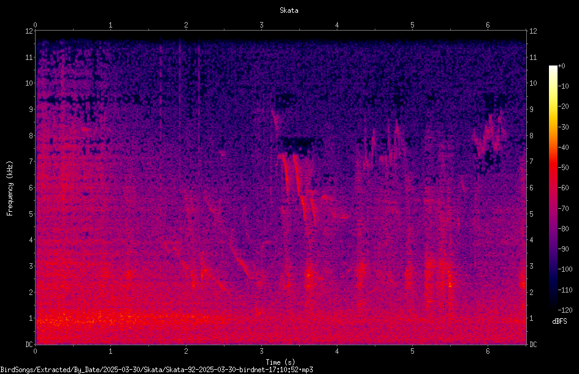Click the "dBFS" label under the color scale

(x=559, y=321)
